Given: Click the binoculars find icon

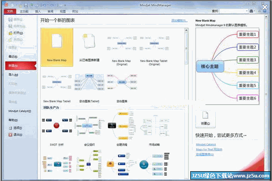Looking at the screenshot, I should [251, 11].
